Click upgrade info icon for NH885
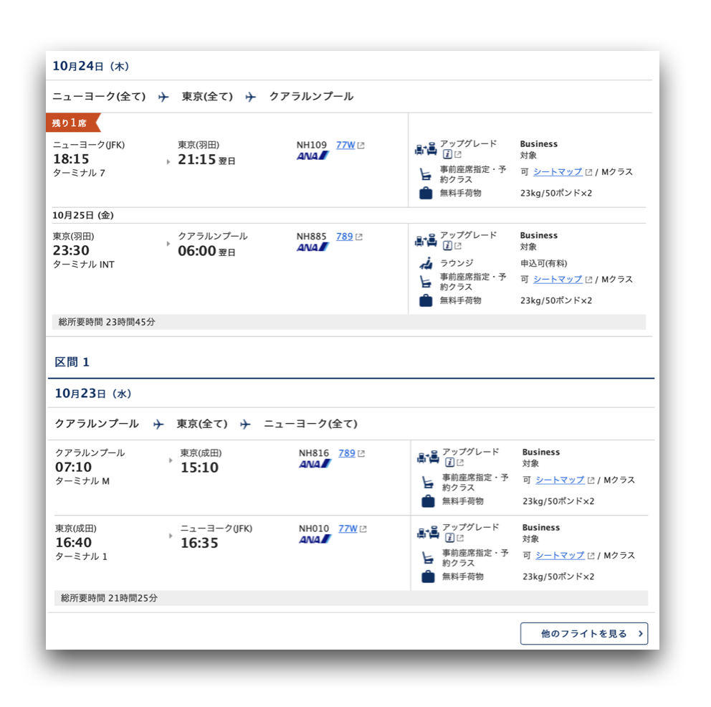The image size is (711, 707). [x=447, y=246]
